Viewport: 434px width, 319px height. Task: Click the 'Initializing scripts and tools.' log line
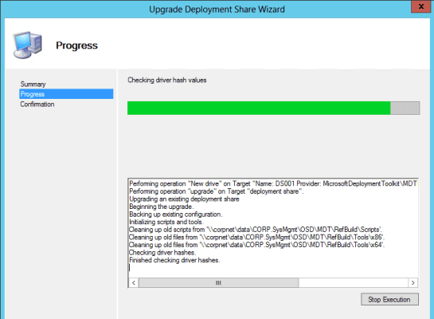pyautogui.click(x=166, y=222)
